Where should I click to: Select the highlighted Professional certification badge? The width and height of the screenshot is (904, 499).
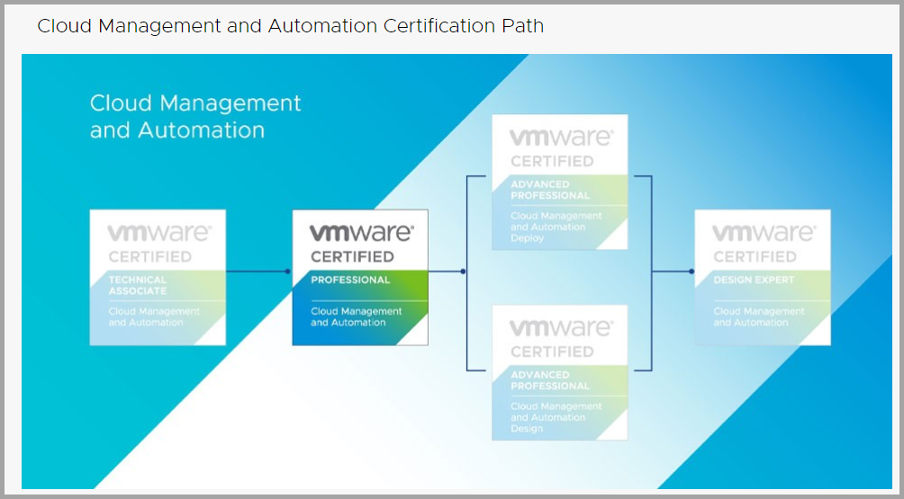(x=360, y=278)
